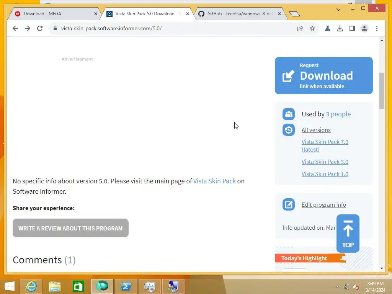This screenshot has height=294, width=392.
Task: Open the Chrome three-dot menu
Action: (377, 28)
